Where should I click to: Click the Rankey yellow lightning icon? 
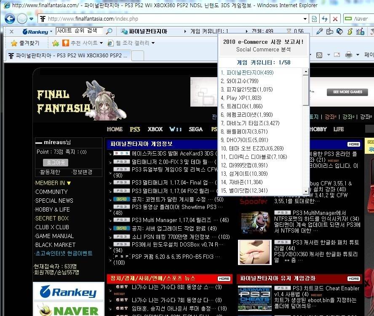tap(350, 31)
